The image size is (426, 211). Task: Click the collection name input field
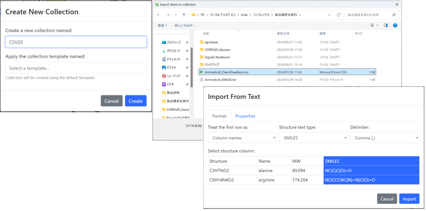pos(76,42)
